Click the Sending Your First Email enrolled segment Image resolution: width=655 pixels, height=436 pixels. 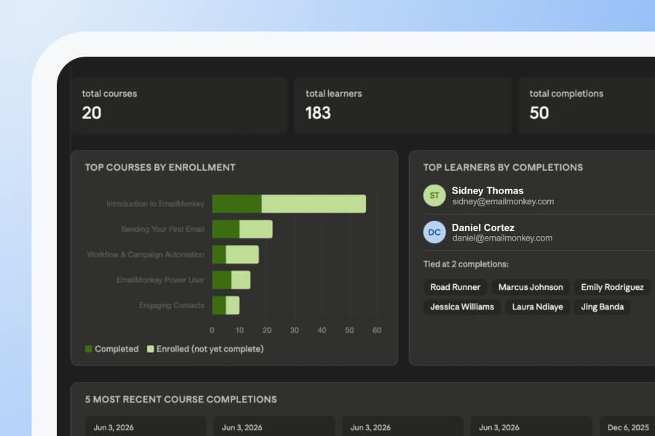pos(256,229)
